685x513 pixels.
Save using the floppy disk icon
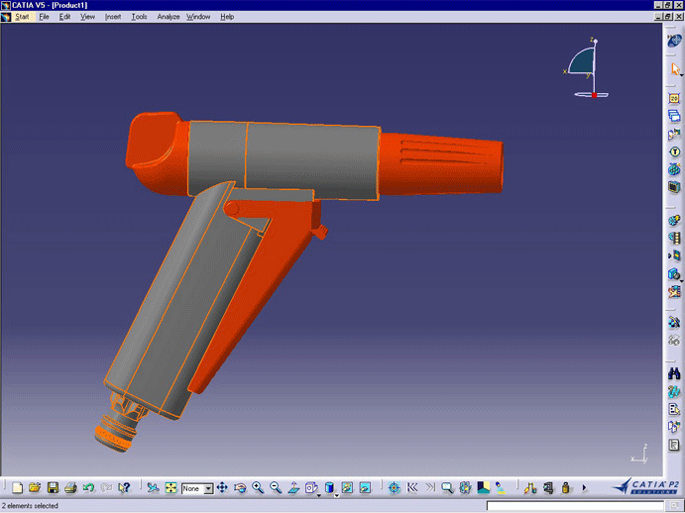[x=53, y=488]
